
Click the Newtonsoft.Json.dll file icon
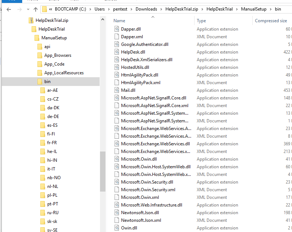pyautogui.click(x=116, y=213)
